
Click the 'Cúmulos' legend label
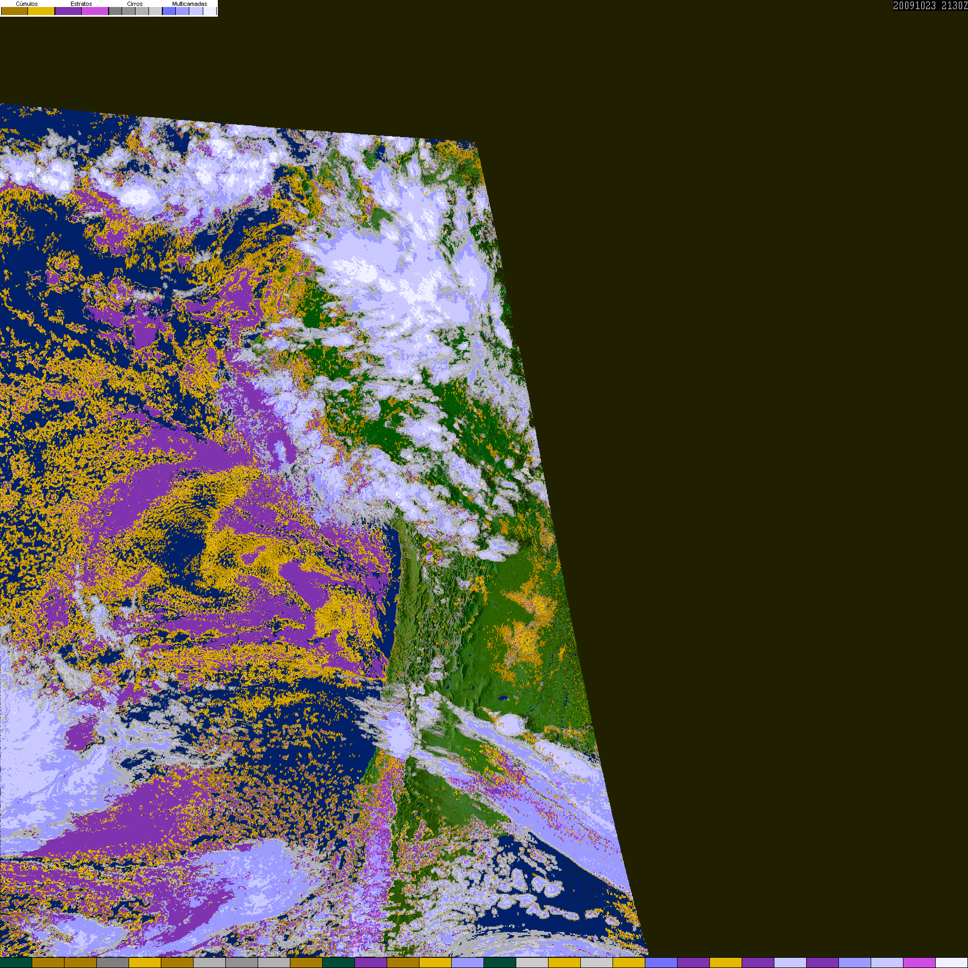(x=27, y=4)
